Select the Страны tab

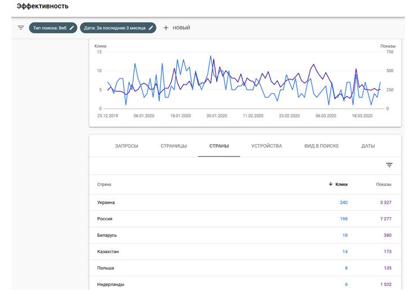(x=219, y=146)
